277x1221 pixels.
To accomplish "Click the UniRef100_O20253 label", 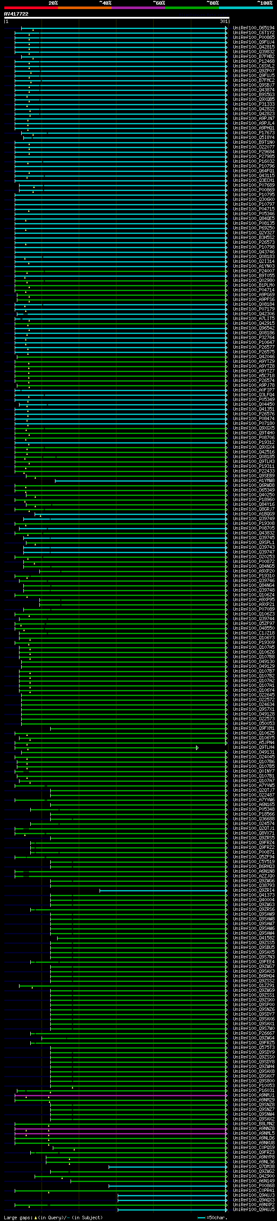I will 254,557.
